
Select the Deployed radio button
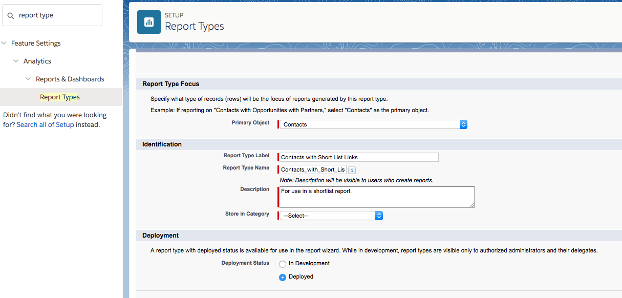283,278
